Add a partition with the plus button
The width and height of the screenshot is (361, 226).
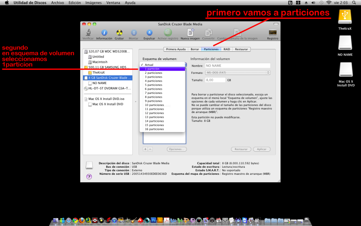(145, 149)
